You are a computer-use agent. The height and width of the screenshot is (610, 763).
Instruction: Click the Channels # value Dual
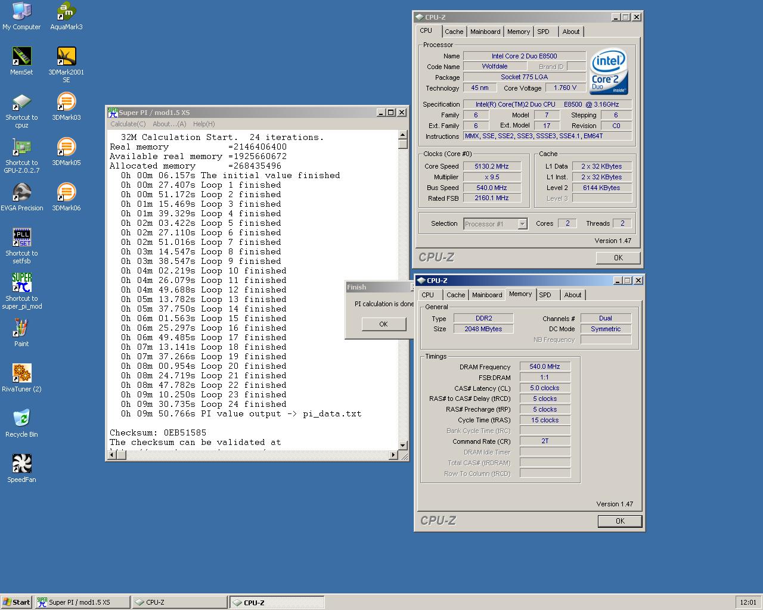pyautogui.click(x=606, y=318)
